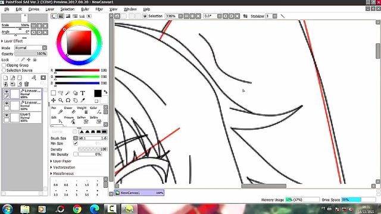Select the Magic Wand tool

point(68,93)
